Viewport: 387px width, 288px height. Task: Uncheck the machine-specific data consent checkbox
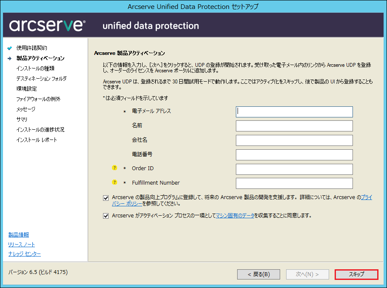[x=106, y=216]
